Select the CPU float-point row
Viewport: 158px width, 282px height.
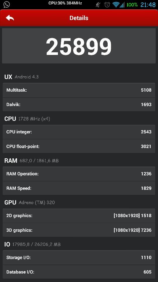pos(79,146)
